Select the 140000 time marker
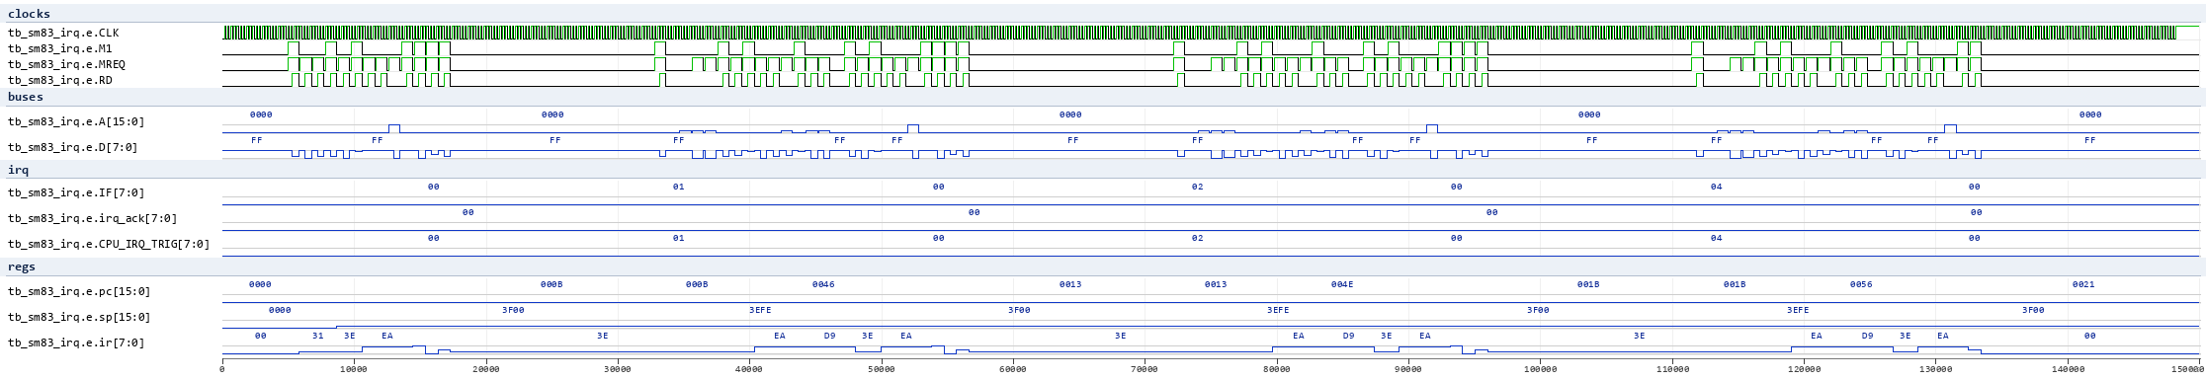 2068,370
